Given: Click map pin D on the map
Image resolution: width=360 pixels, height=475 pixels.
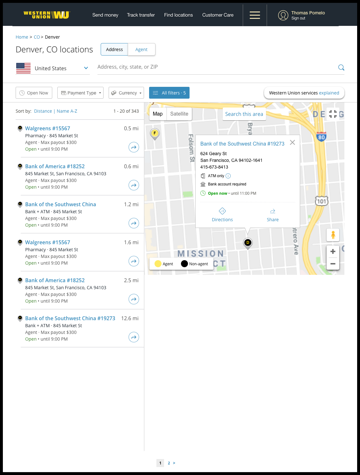Looking at the screenshot, I should click(248, 243).
